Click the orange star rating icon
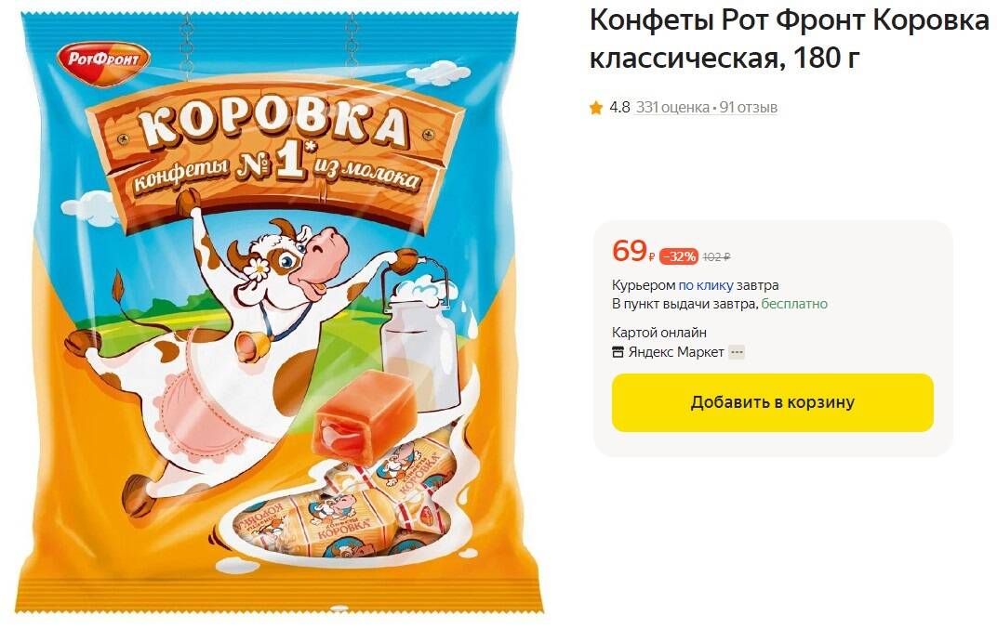 click(x=596, y=108)
